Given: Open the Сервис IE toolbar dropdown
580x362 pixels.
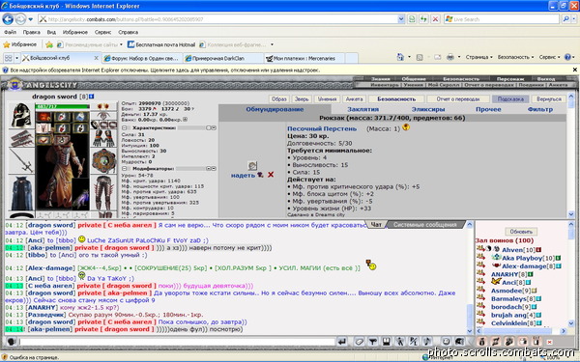Looking at the screenshot, I should coord(549,57).
